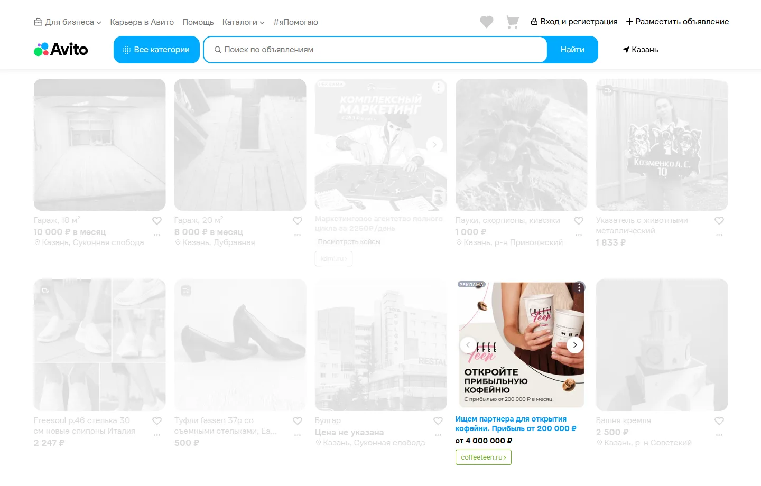The height and width of the screenshot is (486, 761).
Task: Open more options for Туфли fassen listing
Action: 298,435
